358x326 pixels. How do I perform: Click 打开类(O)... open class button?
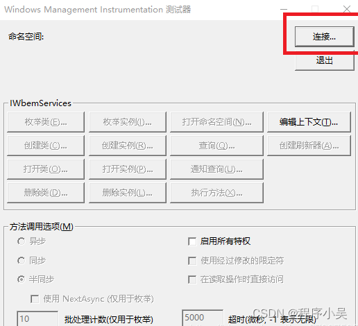point(46,169)
